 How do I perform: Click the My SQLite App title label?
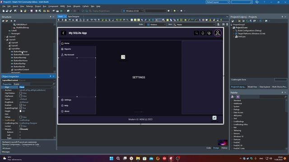[78, 33]
